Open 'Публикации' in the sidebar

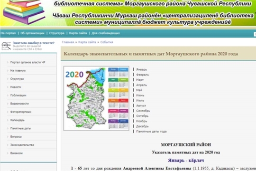point(18,95)
